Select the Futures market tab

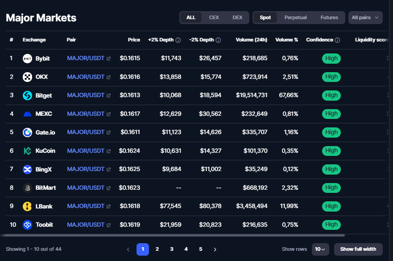click(x=329, y=18)
